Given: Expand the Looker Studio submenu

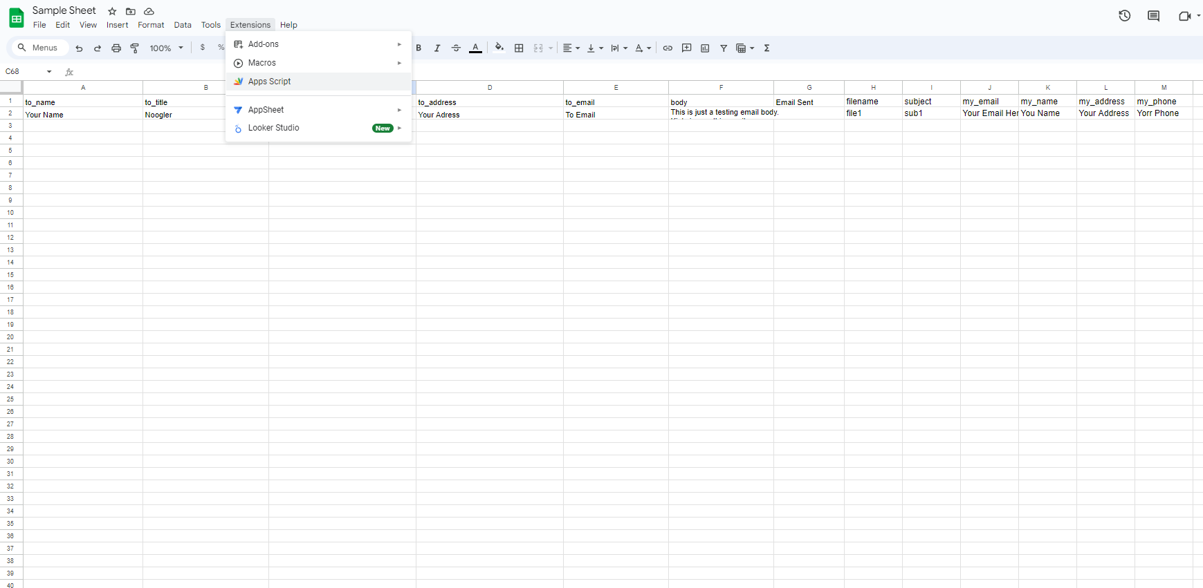Looking at the screenshot, I should pos(318,128).
